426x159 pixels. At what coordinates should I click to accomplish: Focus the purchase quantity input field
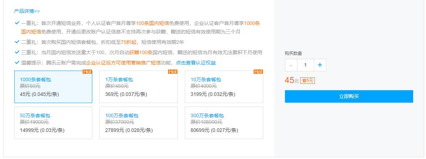[x=306, y=65]
